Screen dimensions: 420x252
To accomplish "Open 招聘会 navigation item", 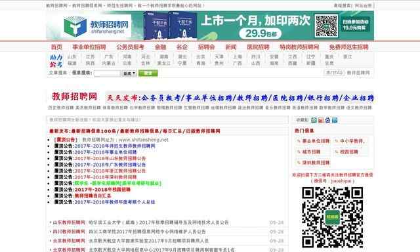I will (207, 47).
